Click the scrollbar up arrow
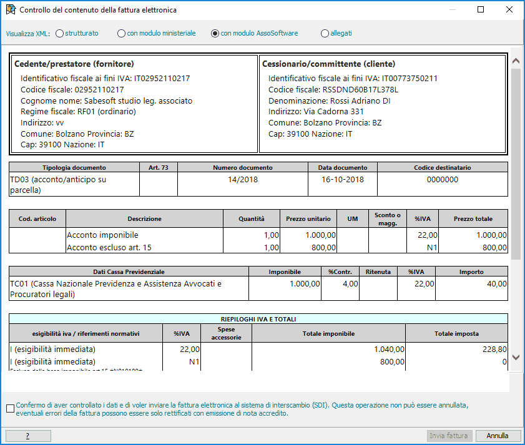The height and width of the screenshot is (445, 525). 516,61
